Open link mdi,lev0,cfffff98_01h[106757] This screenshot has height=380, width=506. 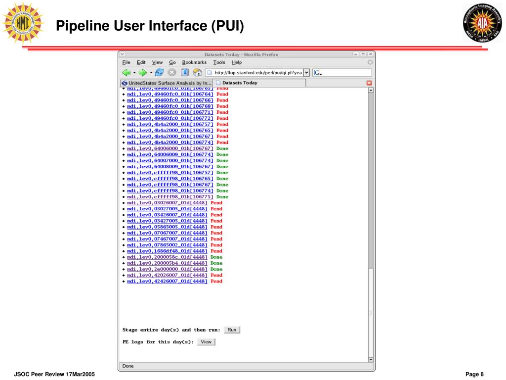point(170,173)
